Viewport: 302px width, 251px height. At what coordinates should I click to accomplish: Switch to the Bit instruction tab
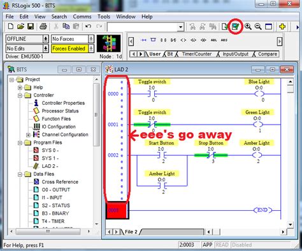coord(170,54)
